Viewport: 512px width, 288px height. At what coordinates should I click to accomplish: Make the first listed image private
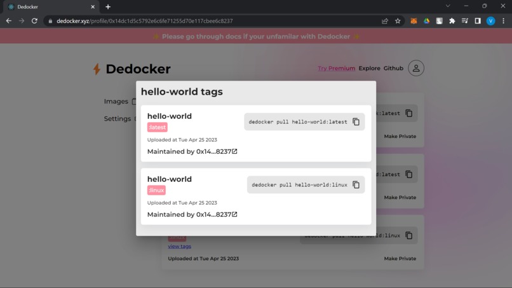tap(400, 136)
